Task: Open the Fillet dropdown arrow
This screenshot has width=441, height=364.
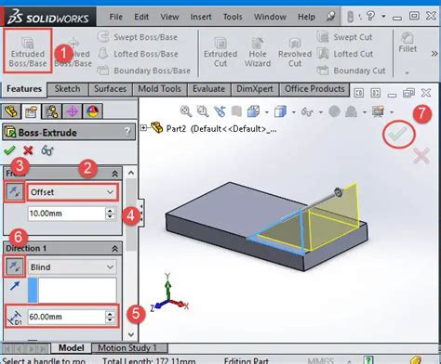Action: [407, 73]
